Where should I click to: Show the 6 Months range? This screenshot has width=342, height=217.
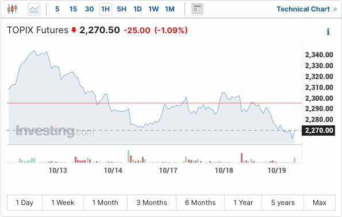pos(200,203)
